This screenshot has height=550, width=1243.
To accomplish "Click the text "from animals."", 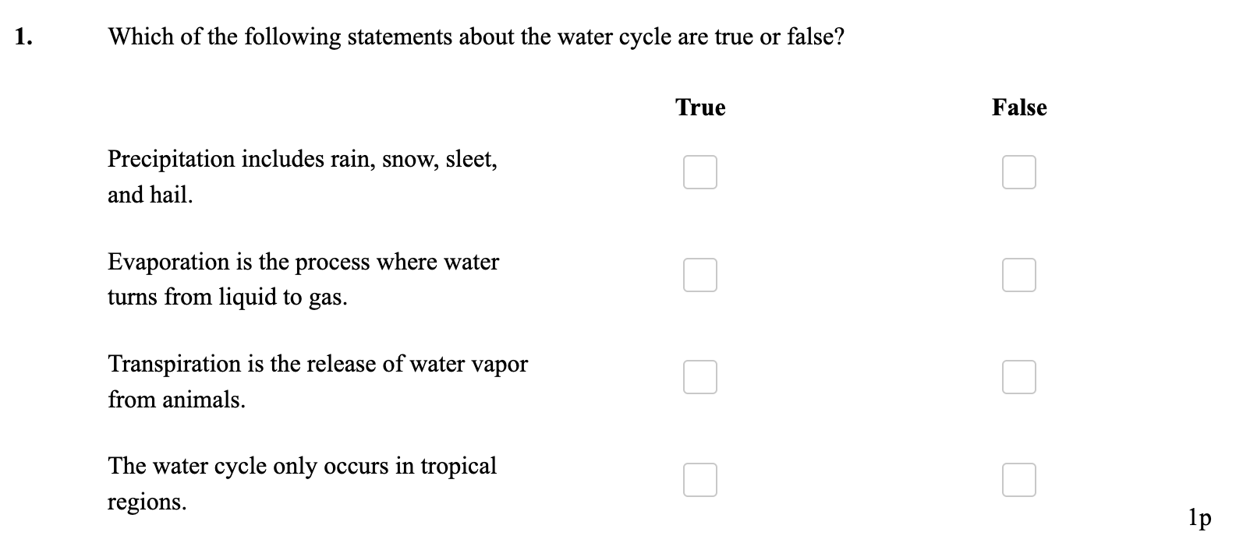I will (176, 400).
